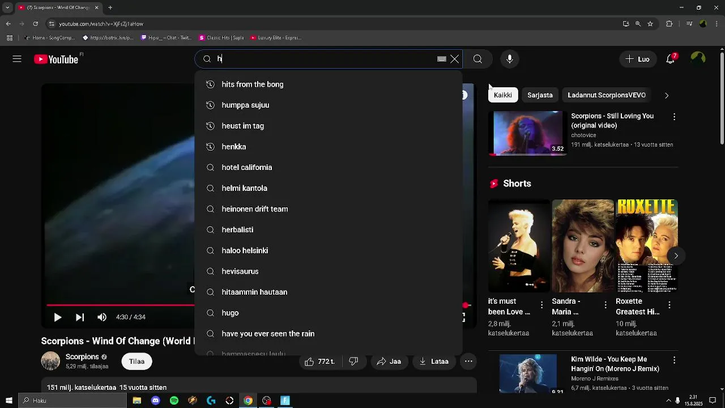Screen dimensions: 725x408
Task: Open Spotify from the taskbar
Action: 174,401
